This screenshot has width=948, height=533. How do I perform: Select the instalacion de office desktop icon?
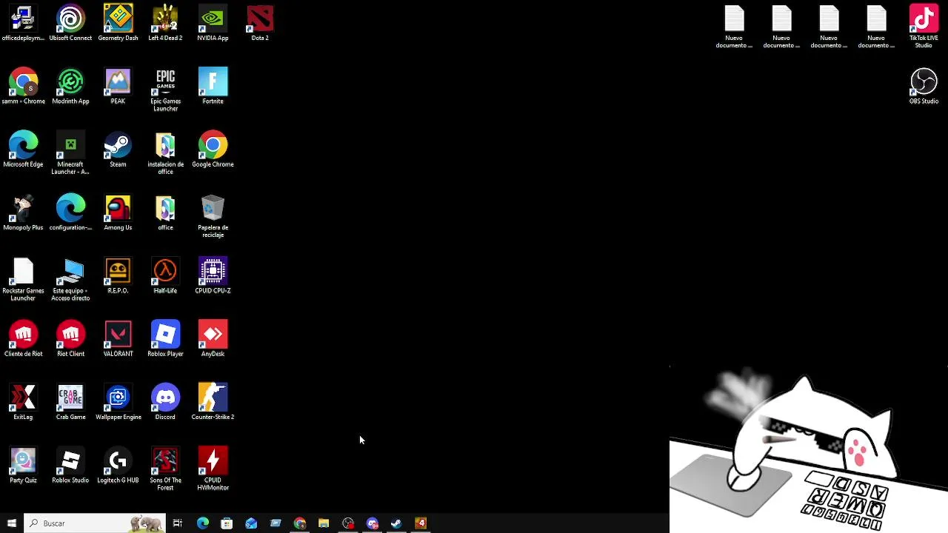coord(165,153)
